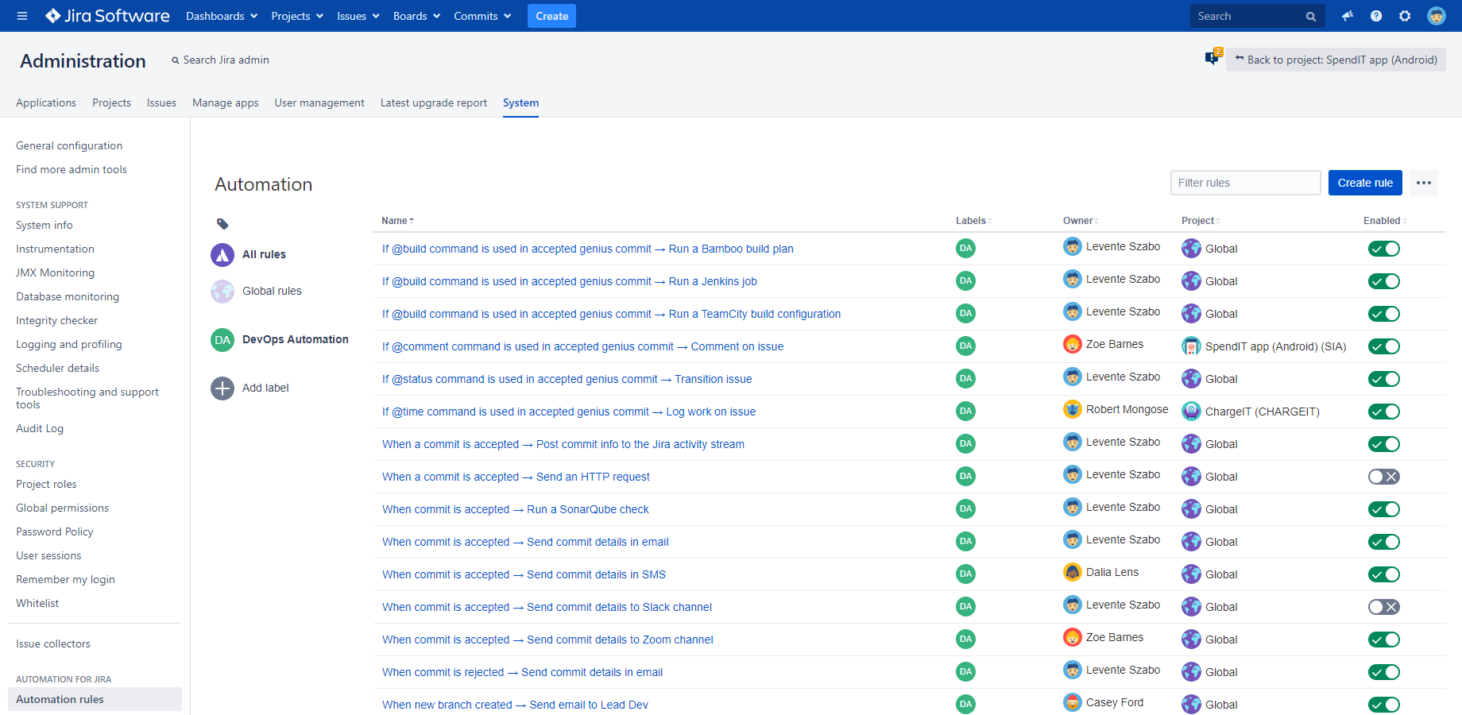This screenshot has height=715, width=1462.
Task: Click the Add label plus icon
Action: pyautogui.click(x=222, y=388)
